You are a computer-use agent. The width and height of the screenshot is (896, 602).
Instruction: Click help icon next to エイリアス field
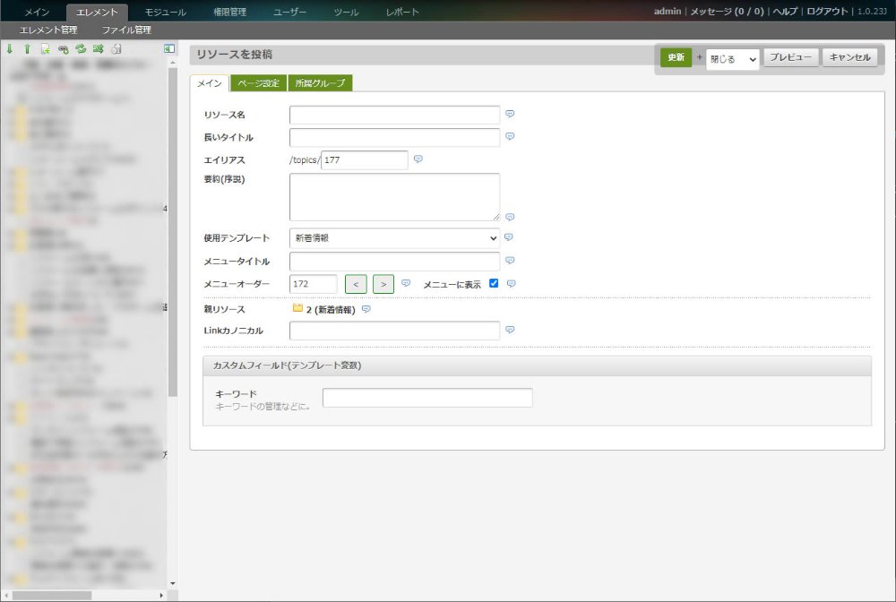click(418, 159)
